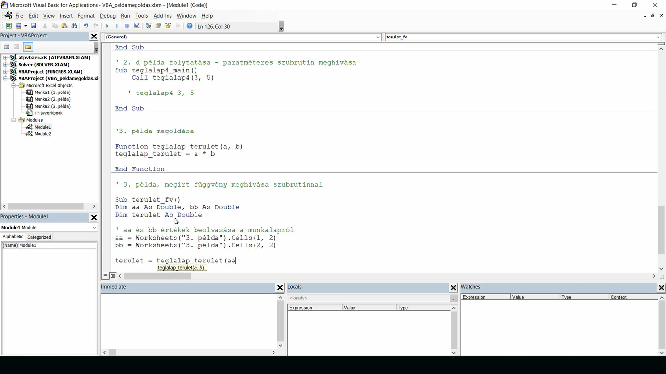Click the blue Help question mark icon
This screenshot has height=374, width=666.
click(x=190, y=26)
